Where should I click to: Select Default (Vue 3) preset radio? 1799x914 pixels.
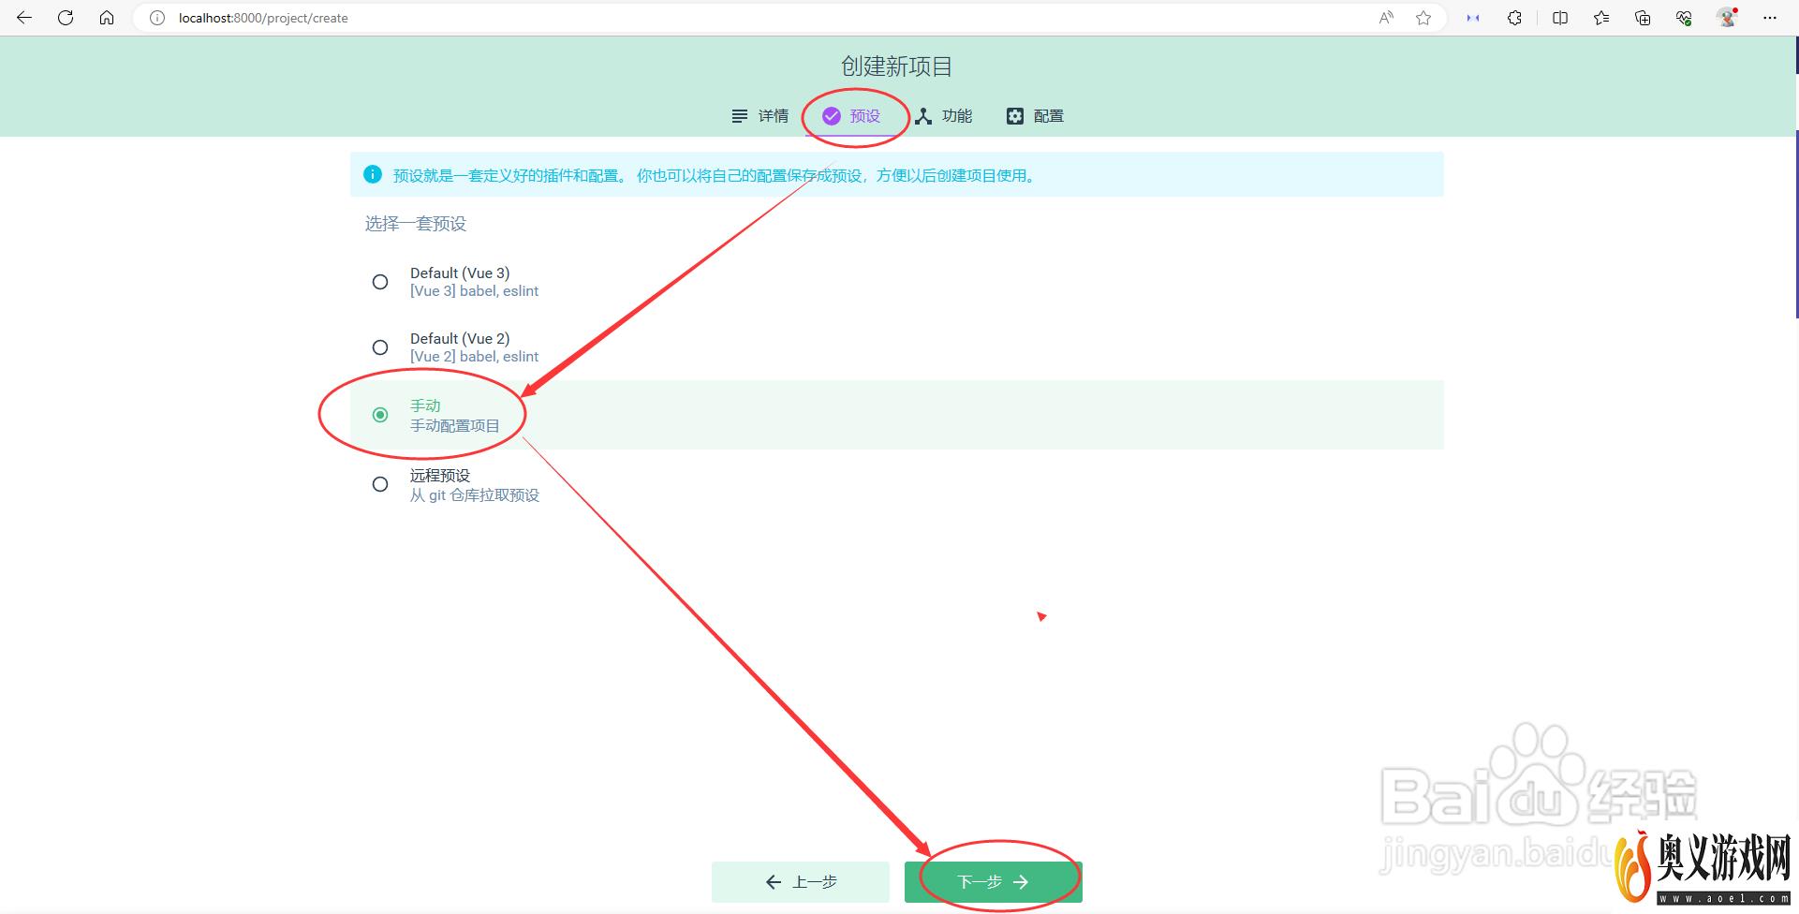point(380,282)
